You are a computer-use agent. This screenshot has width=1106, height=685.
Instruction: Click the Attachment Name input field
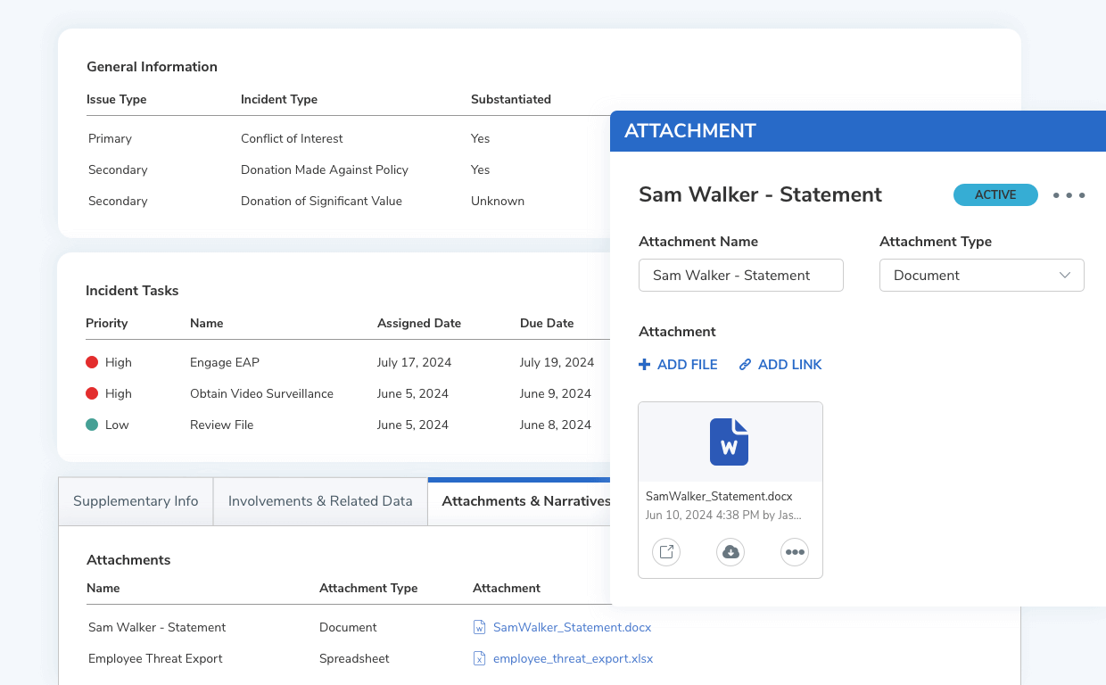(740, 276)
